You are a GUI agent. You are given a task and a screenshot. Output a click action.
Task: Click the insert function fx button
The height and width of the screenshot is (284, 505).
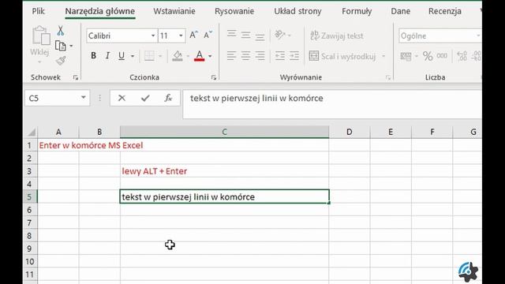coord(168,98)
